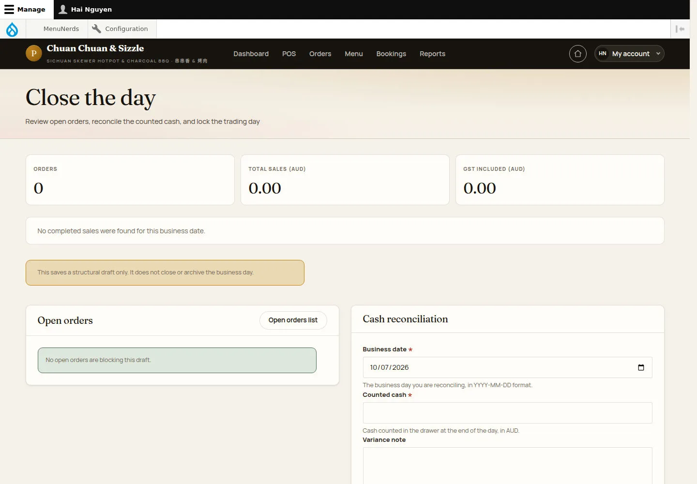Focus the Counted cash input field
This screenshot has height=484, width=697.
(x=507, y=413)
